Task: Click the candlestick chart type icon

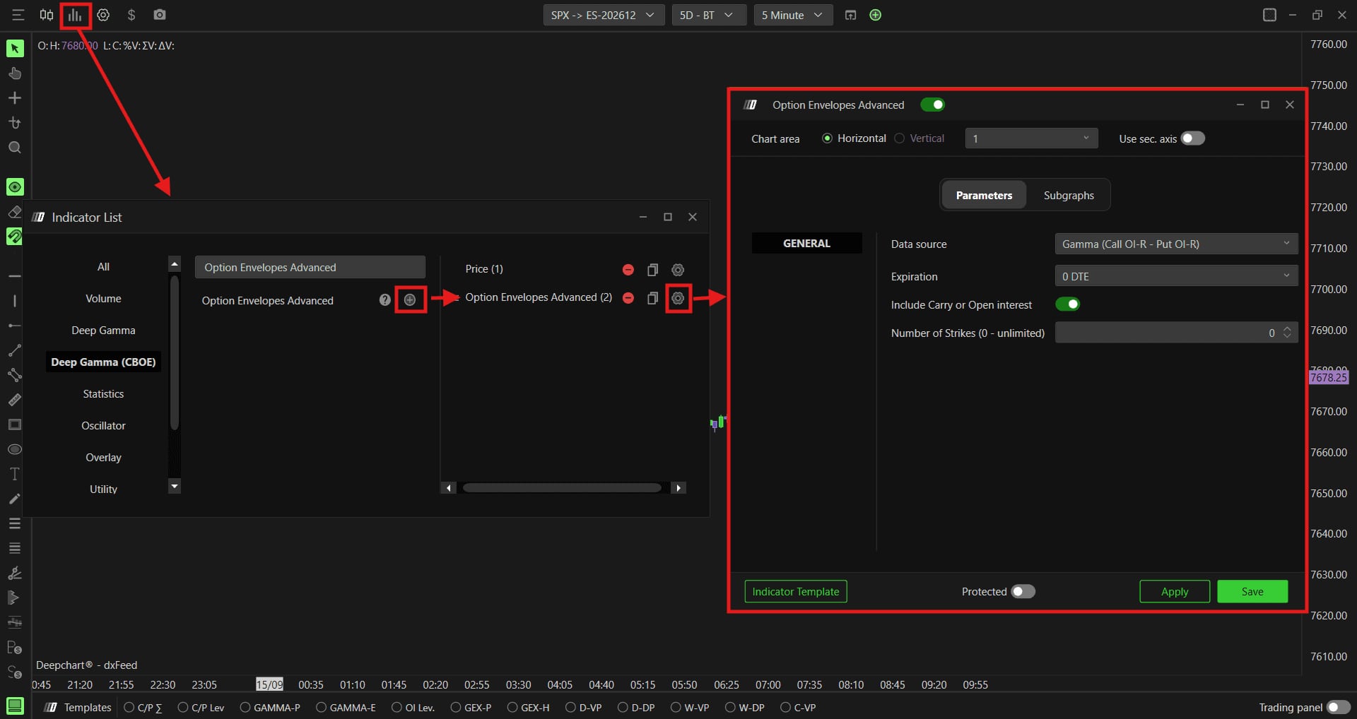Action: tap(47, 15)
